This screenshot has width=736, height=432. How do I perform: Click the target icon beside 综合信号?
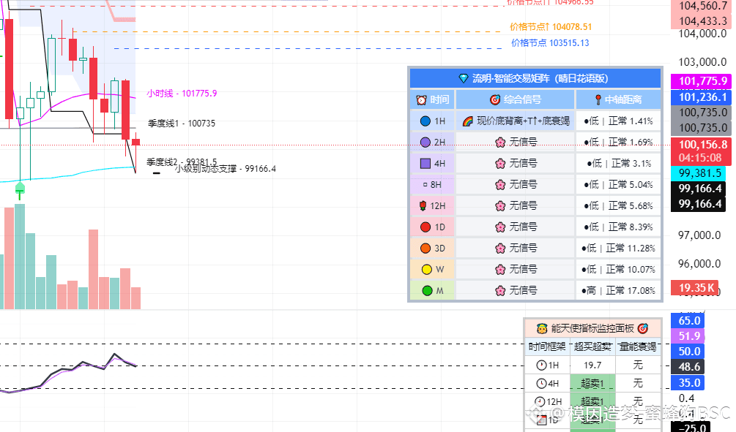(495, 100)
